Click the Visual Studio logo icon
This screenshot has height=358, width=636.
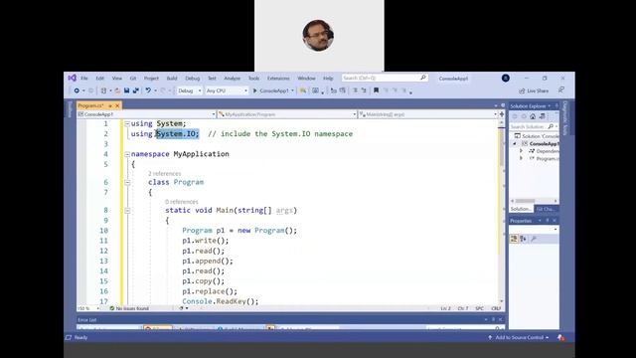[73, 78]
